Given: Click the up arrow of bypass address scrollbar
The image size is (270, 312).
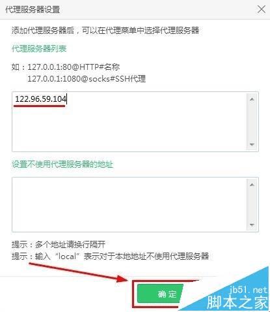Looking at the screenshot, I should coord(252,185).
